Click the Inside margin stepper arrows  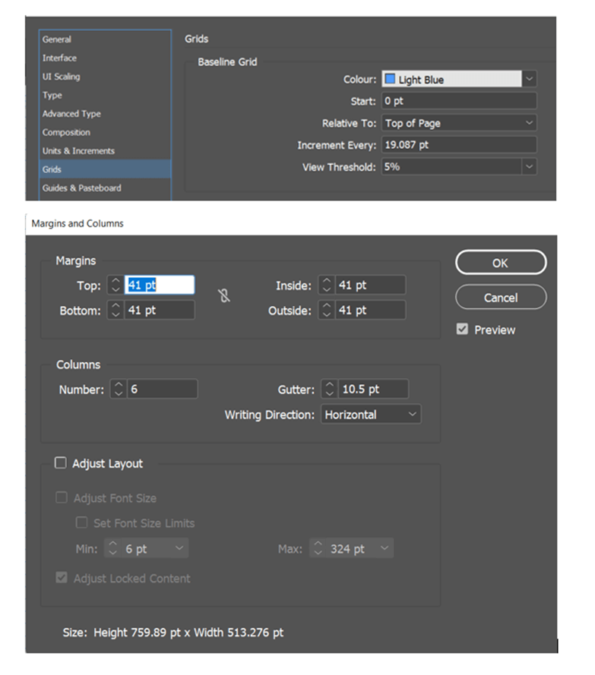tap(327, 285)
